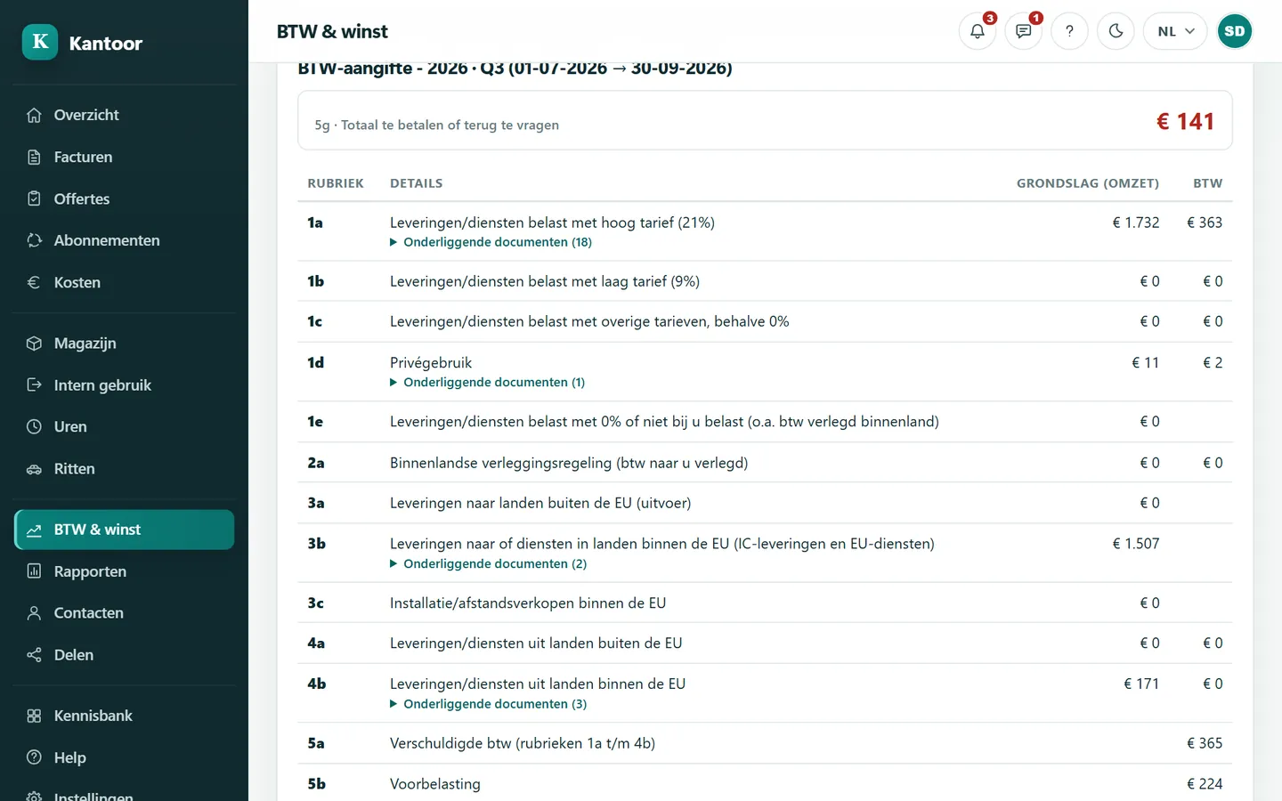
Task: Click the Rapporten chart icon
Action: [34, 571]
